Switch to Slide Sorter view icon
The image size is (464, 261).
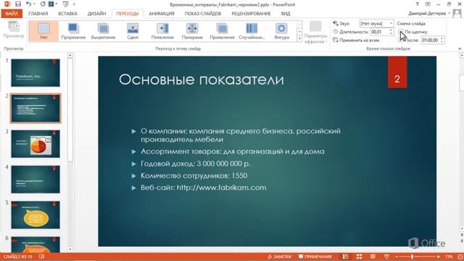point(359,257)
